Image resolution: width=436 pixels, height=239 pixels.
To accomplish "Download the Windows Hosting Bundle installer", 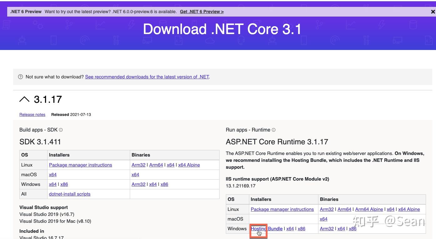I will (x=266, y=229).
